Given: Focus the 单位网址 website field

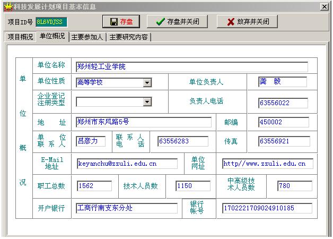Looking at the screenshot, I should coord(267,164).
